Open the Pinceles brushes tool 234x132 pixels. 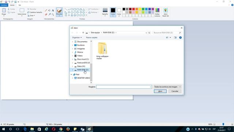tap(59, 12)
